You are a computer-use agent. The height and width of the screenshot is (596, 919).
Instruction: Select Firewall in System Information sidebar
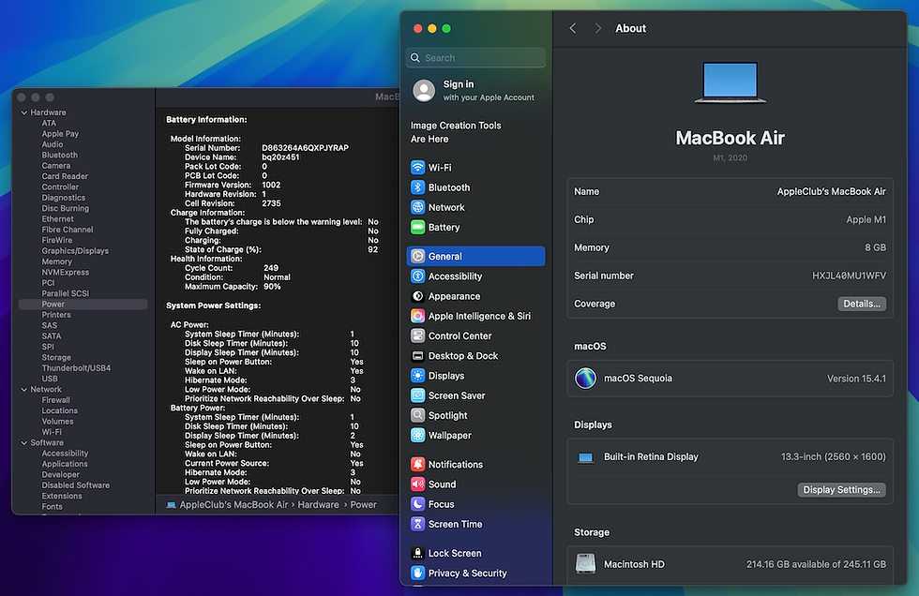click(55, 400)
